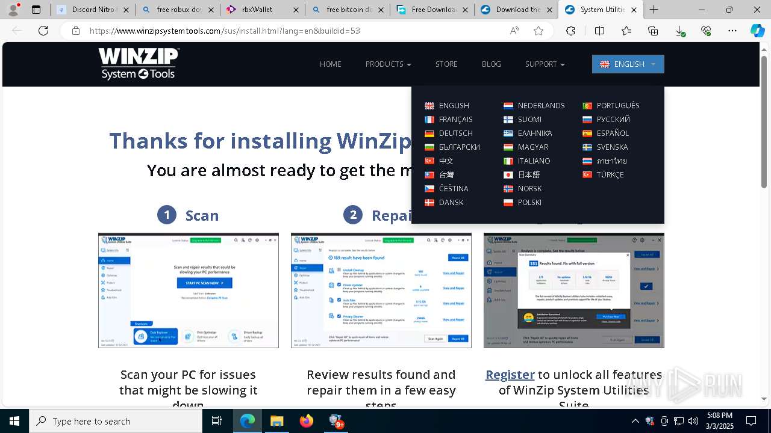The width and height of the screenshot is (771, 433).
Task: Open Copilot sidebar icon
Action: tap(757, 31)
